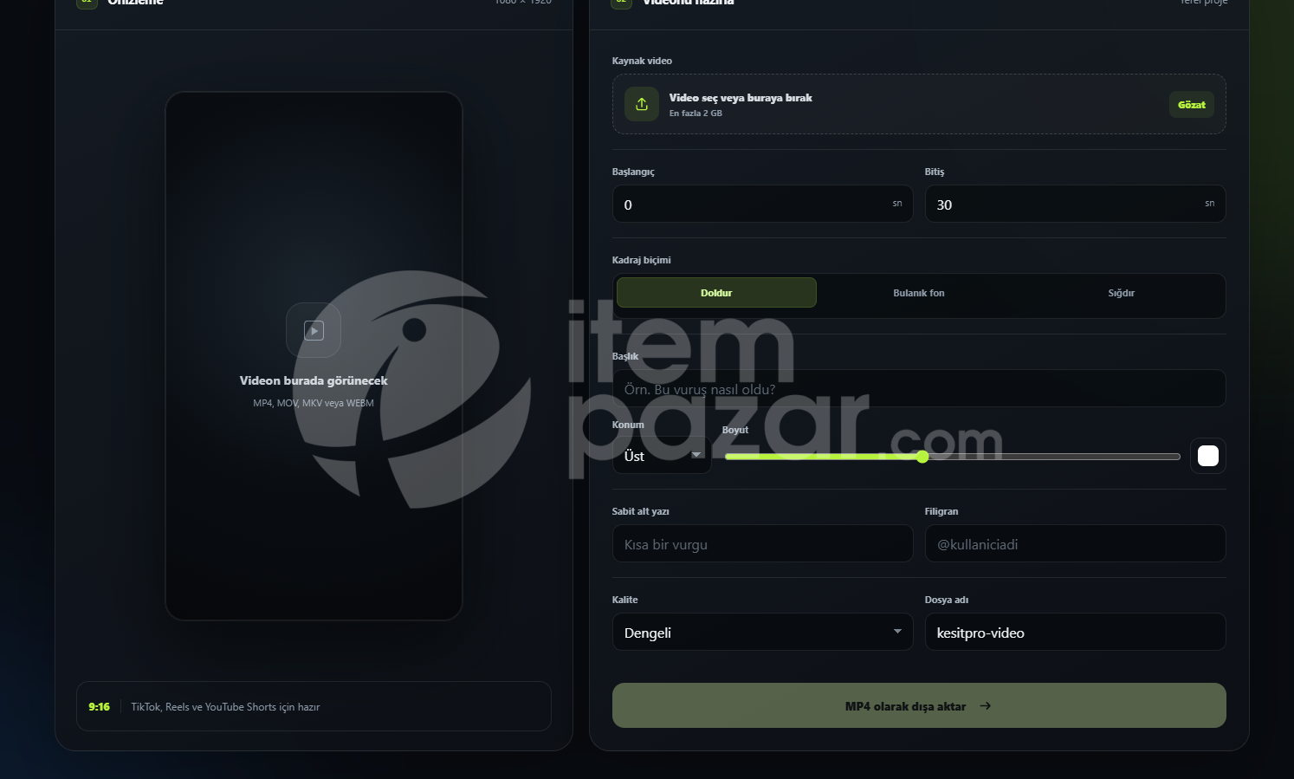
Task: Focus the Bitiş end time field
Action: pyautogui.click(x=1075, y=204)
